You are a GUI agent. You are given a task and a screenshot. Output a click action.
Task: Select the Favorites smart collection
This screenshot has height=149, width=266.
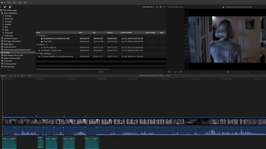tap(8, 22)
